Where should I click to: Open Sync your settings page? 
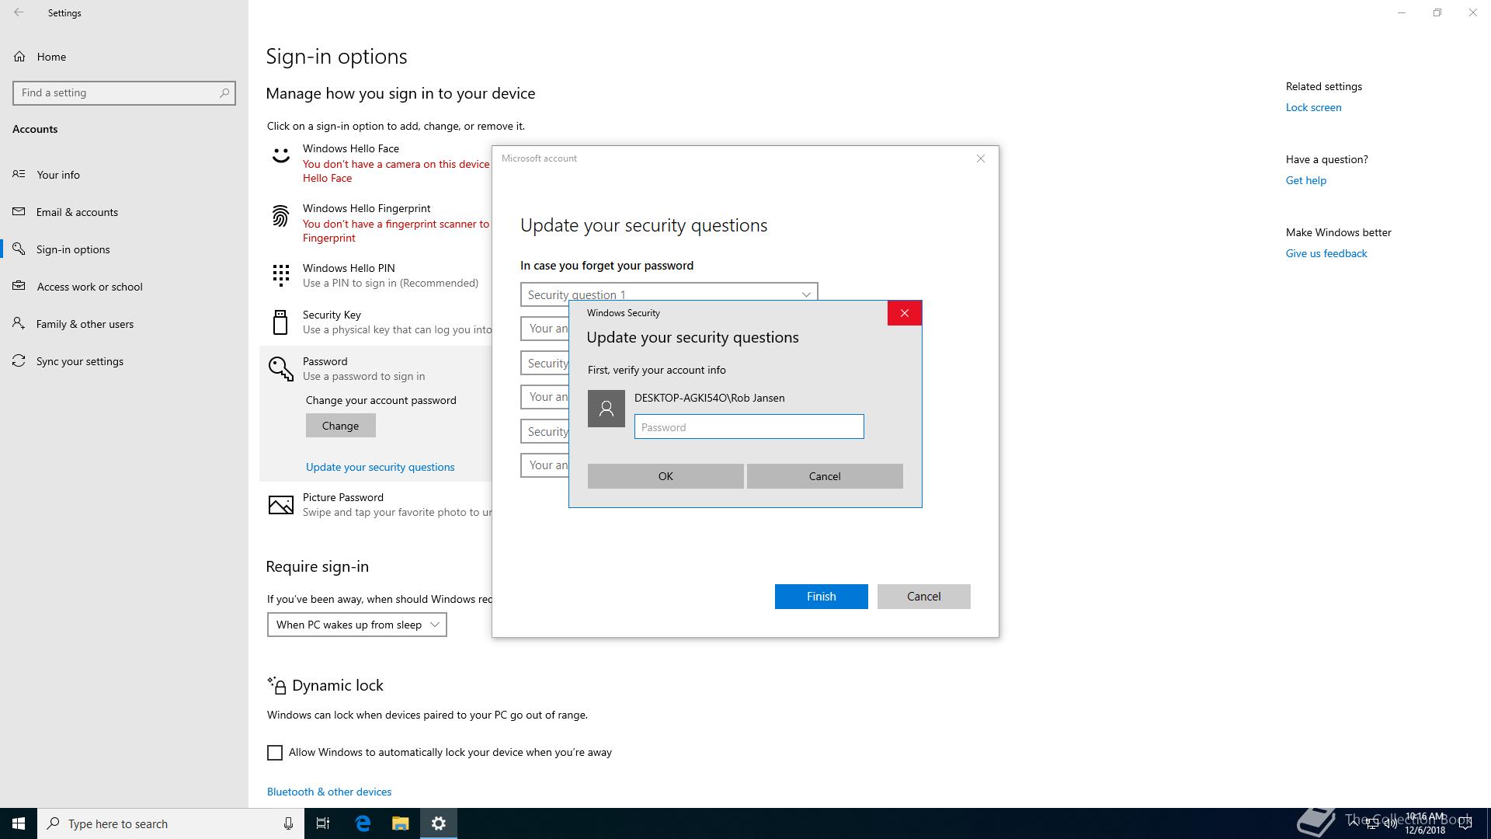click(124, 361)
